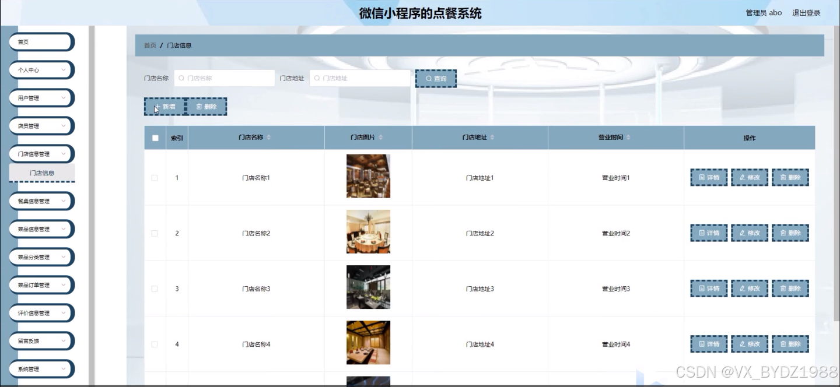Collapse the 门店信息管理 menu chevron
Viewport: 840px width, 387px height.
point(64,153)
